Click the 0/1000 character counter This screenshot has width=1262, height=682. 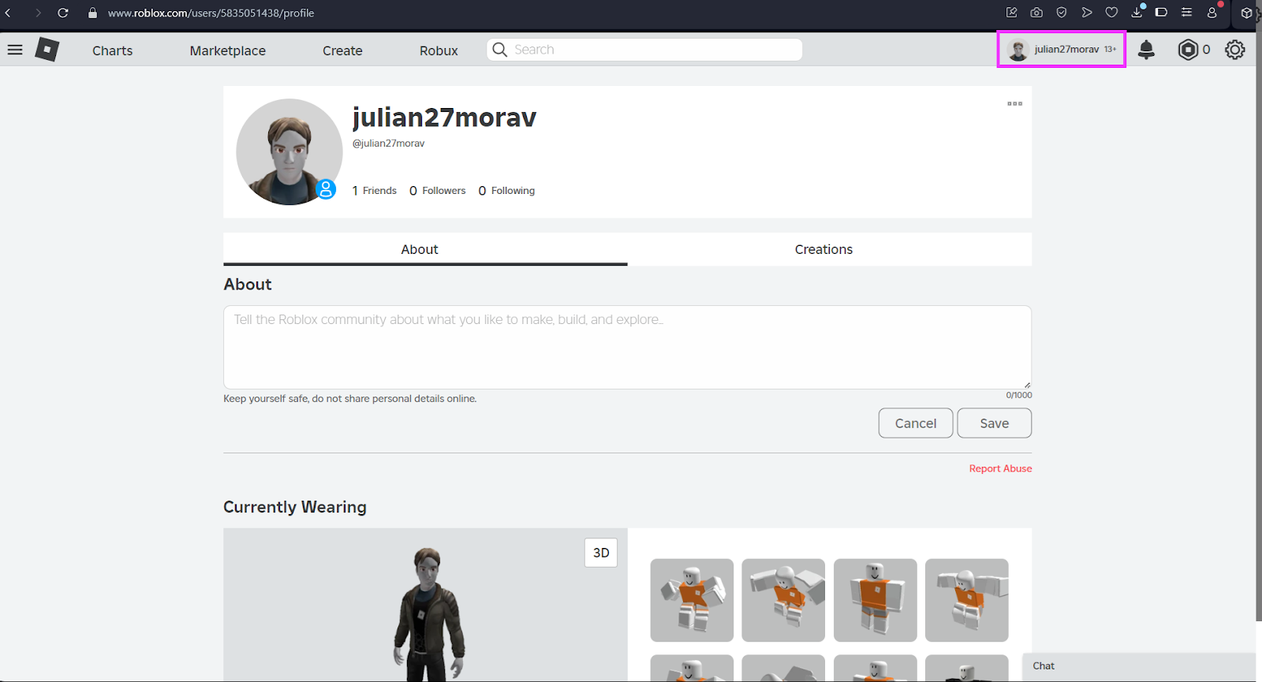pos(1018,395)
